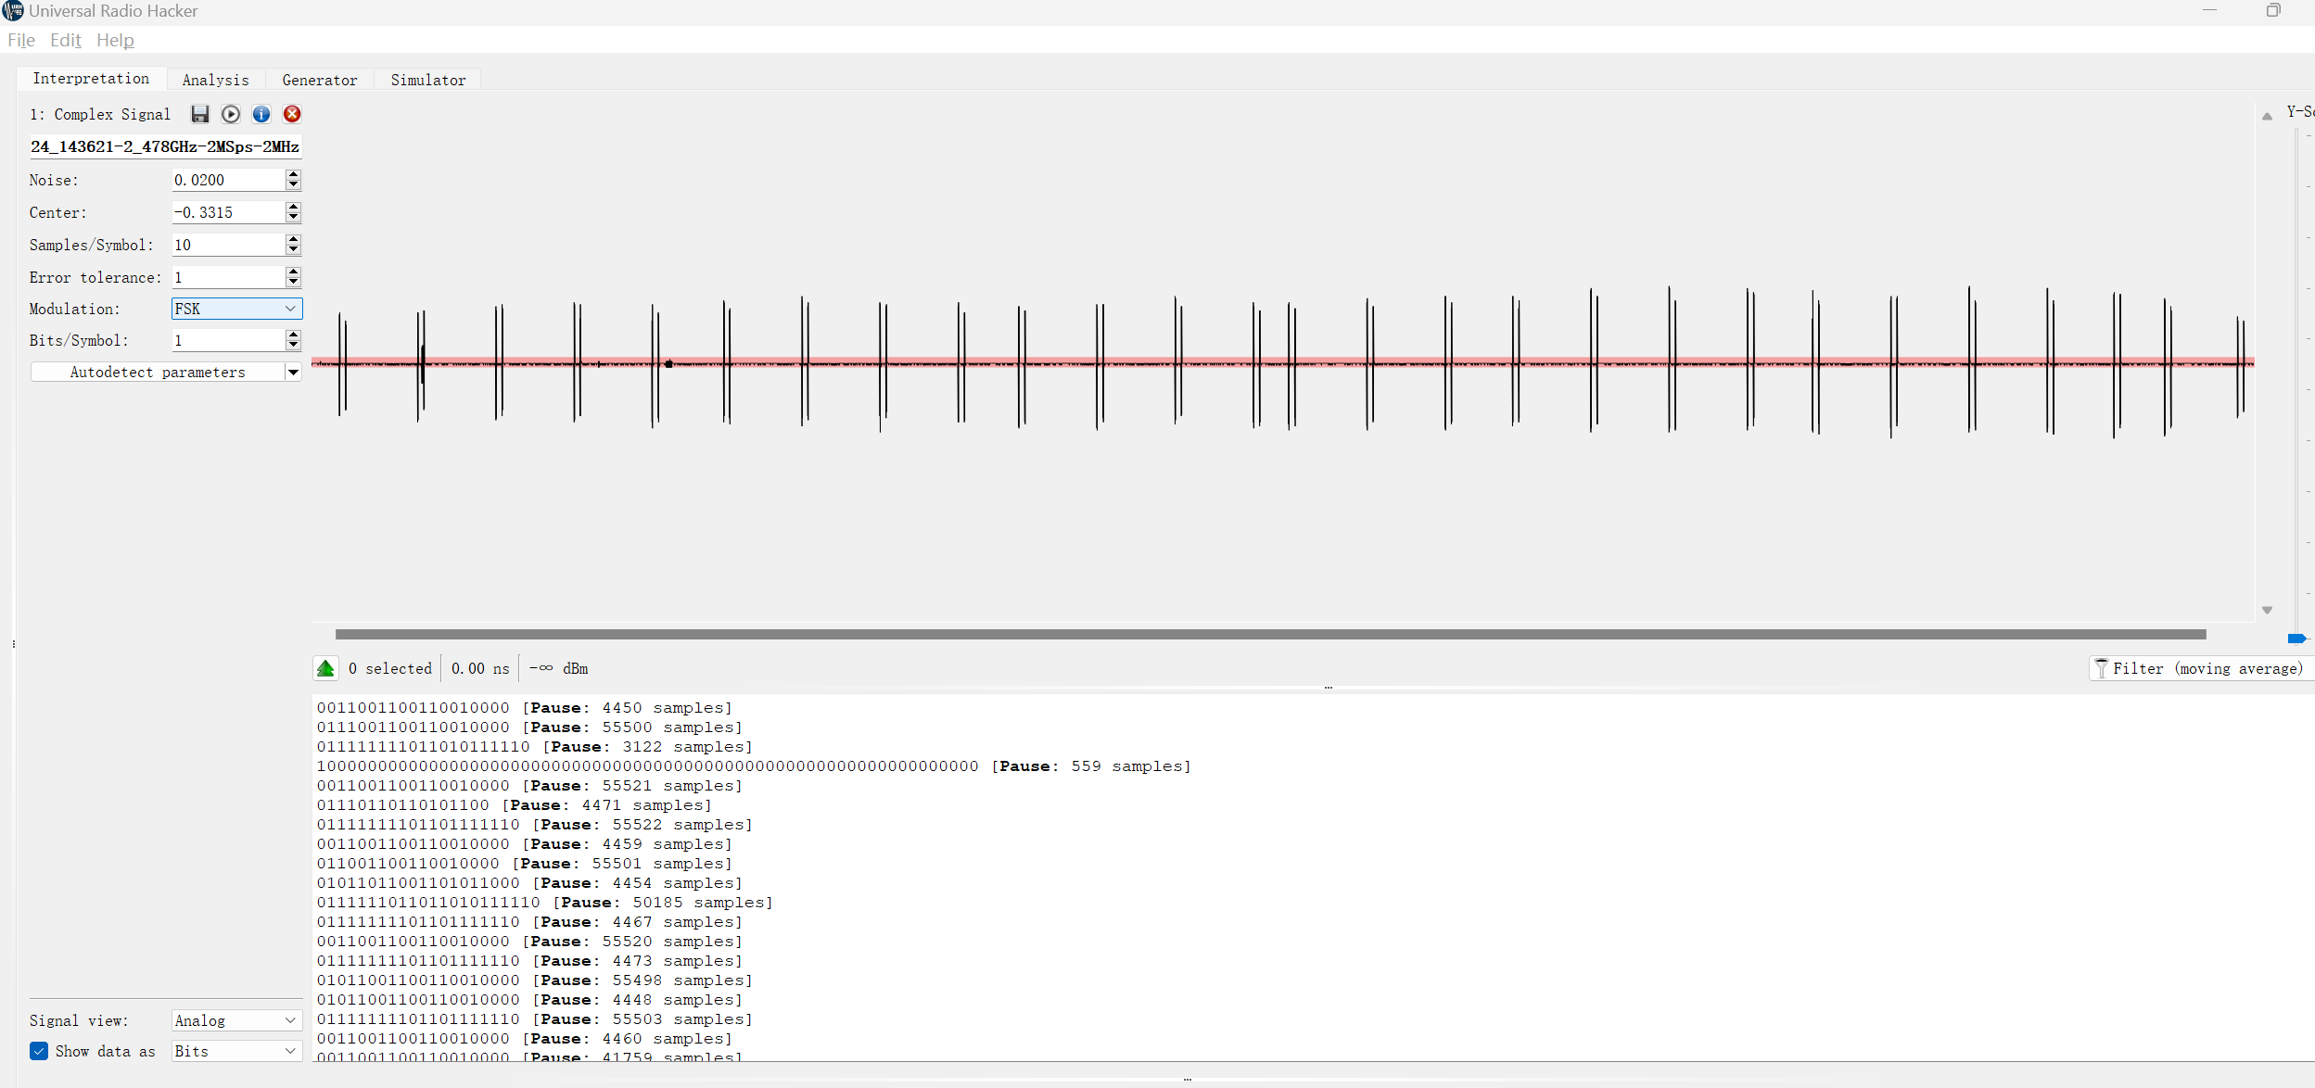Decrease Samples/Symbol with down arrow
This screenshot has width=2315, height=1088.
pyautogui.click(x=293, y=250)
